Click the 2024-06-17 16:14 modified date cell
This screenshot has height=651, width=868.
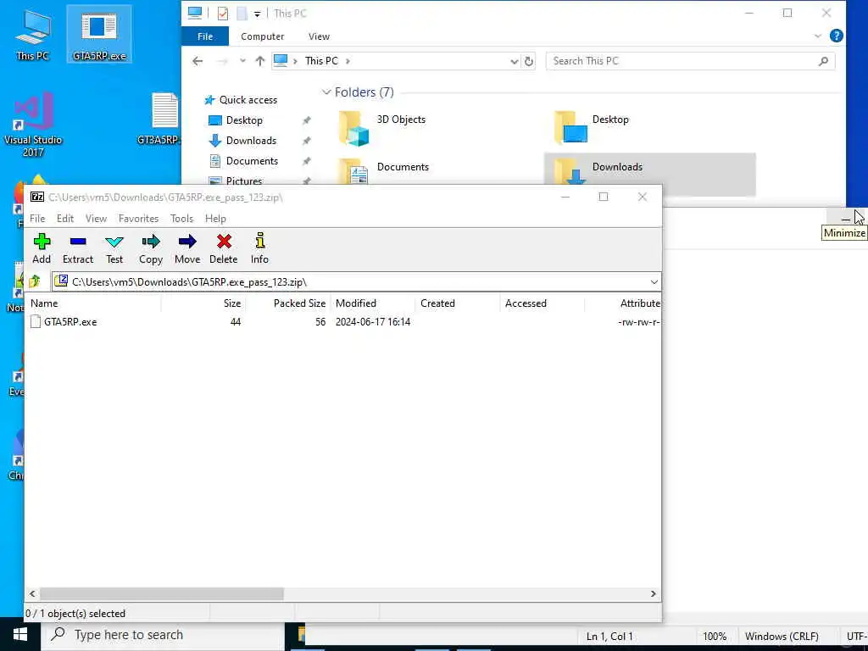[373, 321]
